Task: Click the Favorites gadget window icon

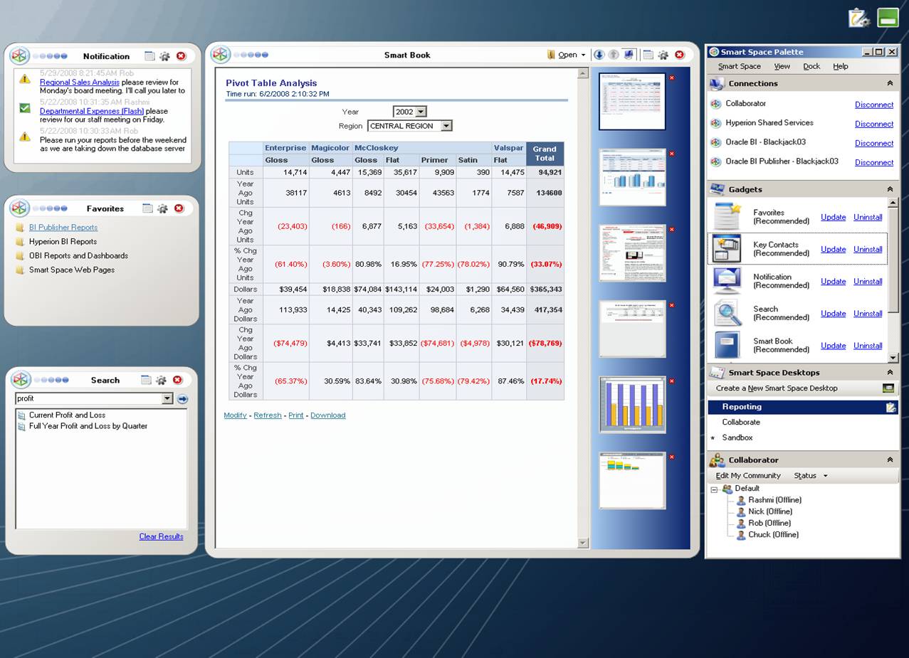Action: 147,208
